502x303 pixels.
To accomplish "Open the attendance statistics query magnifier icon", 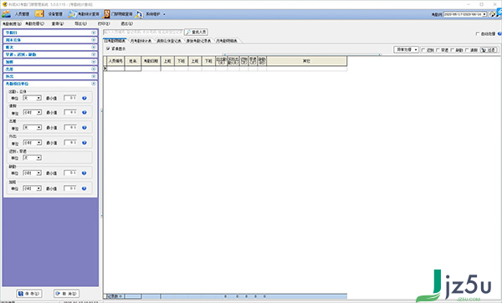I will (x=72, y=14).
